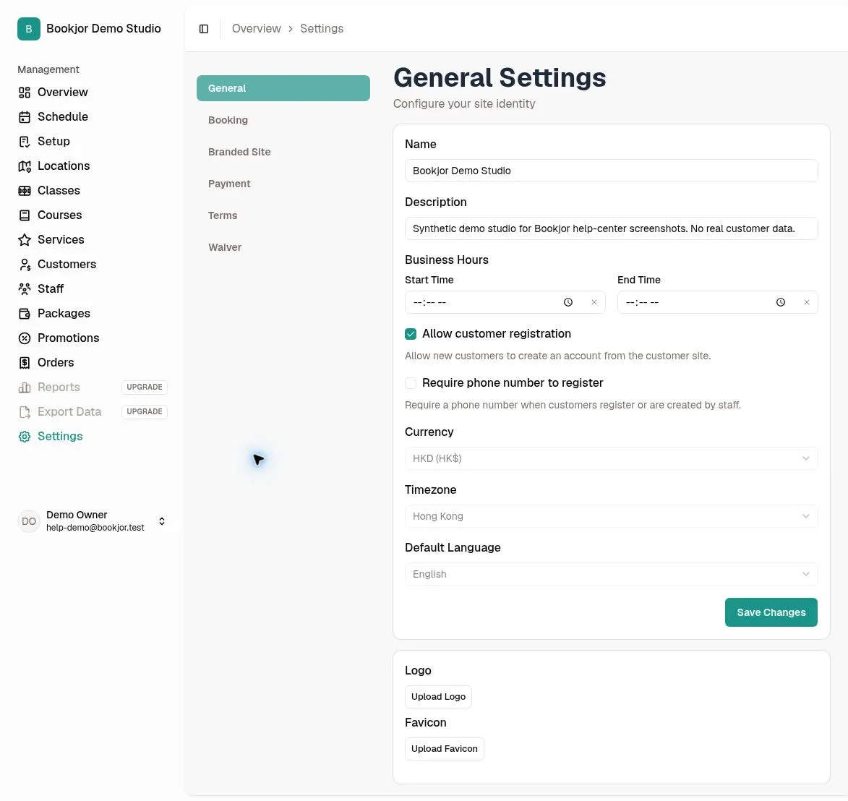Viewport: 848px width, 801px height.
Task: Click the Orders receipt icon
Action: point(25,363)
